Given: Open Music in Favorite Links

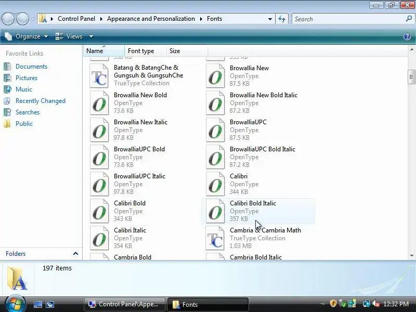Looking at the screenshot, I should click(x=24, y=89).
